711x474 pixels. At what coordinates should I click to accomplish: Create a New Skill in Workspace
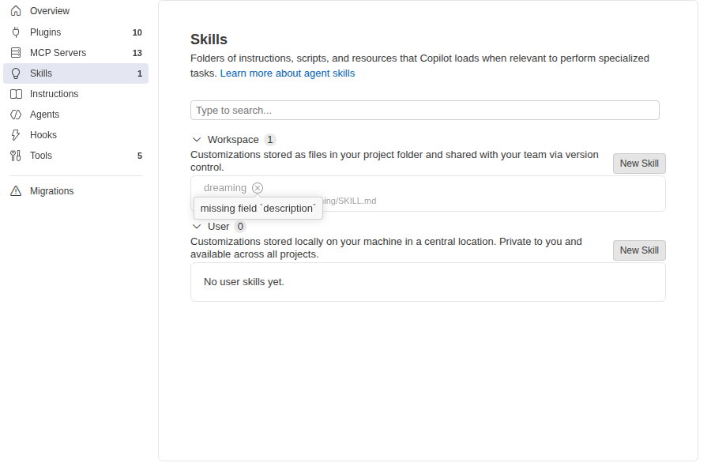coord(639,164)
